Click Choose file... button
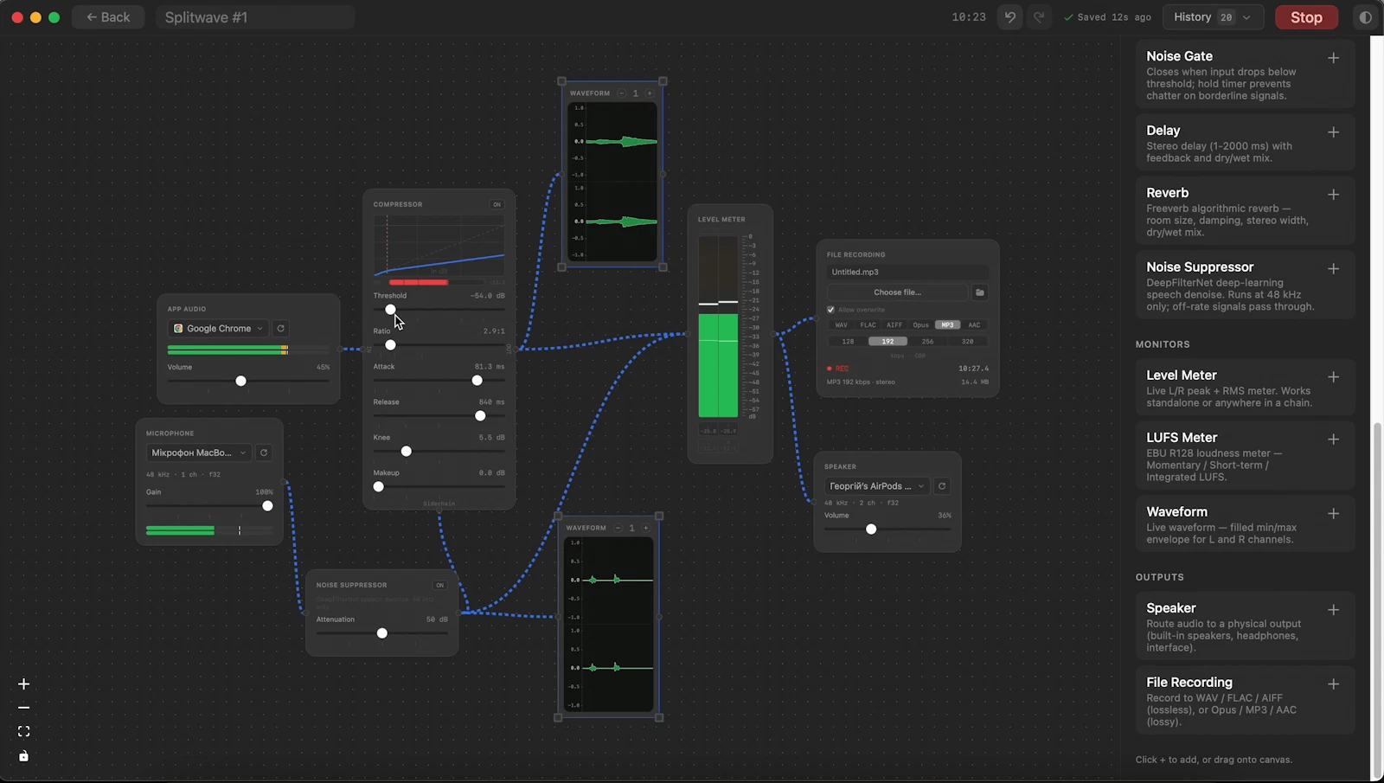 (x=897, y=292)
